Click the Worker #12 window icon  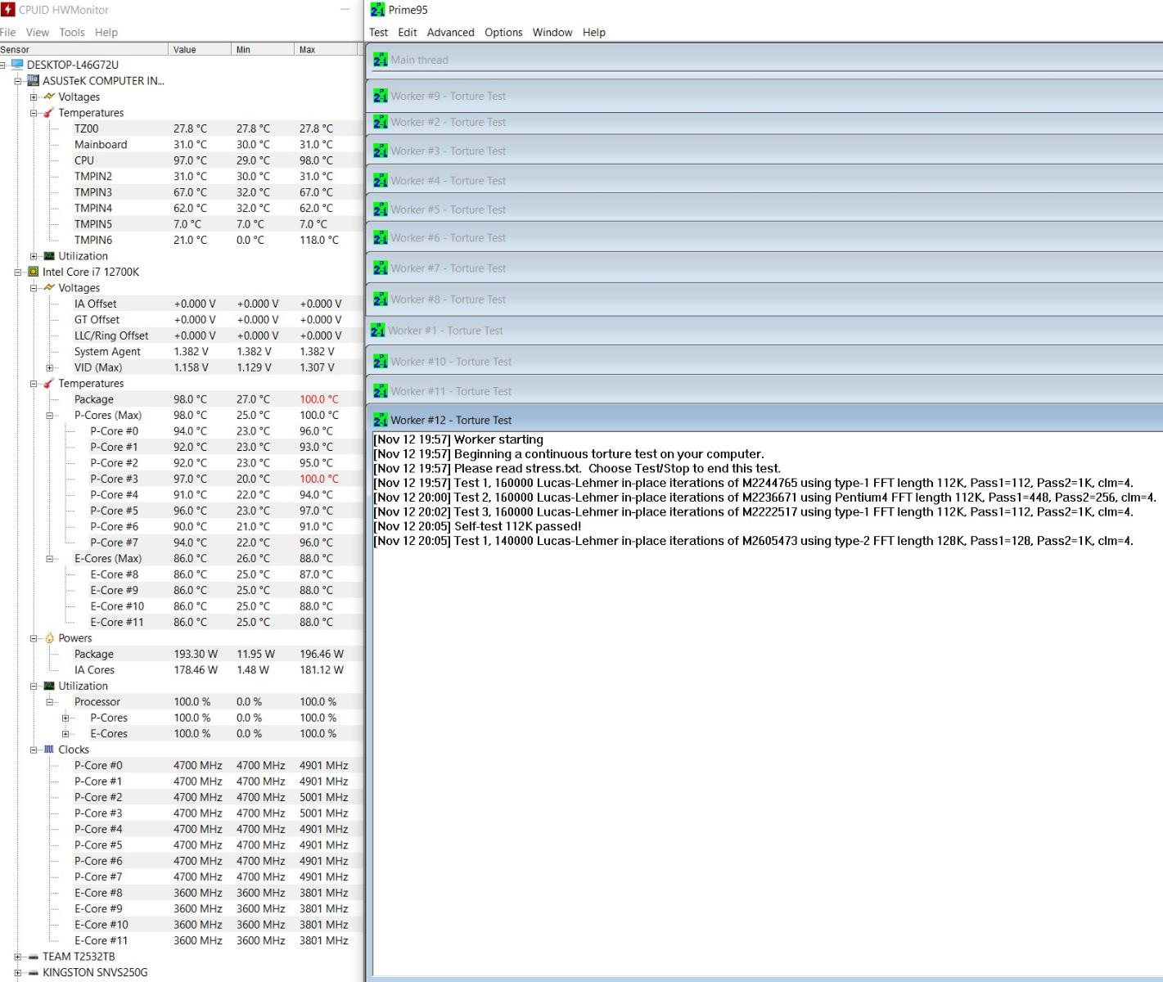coord(381,420)
